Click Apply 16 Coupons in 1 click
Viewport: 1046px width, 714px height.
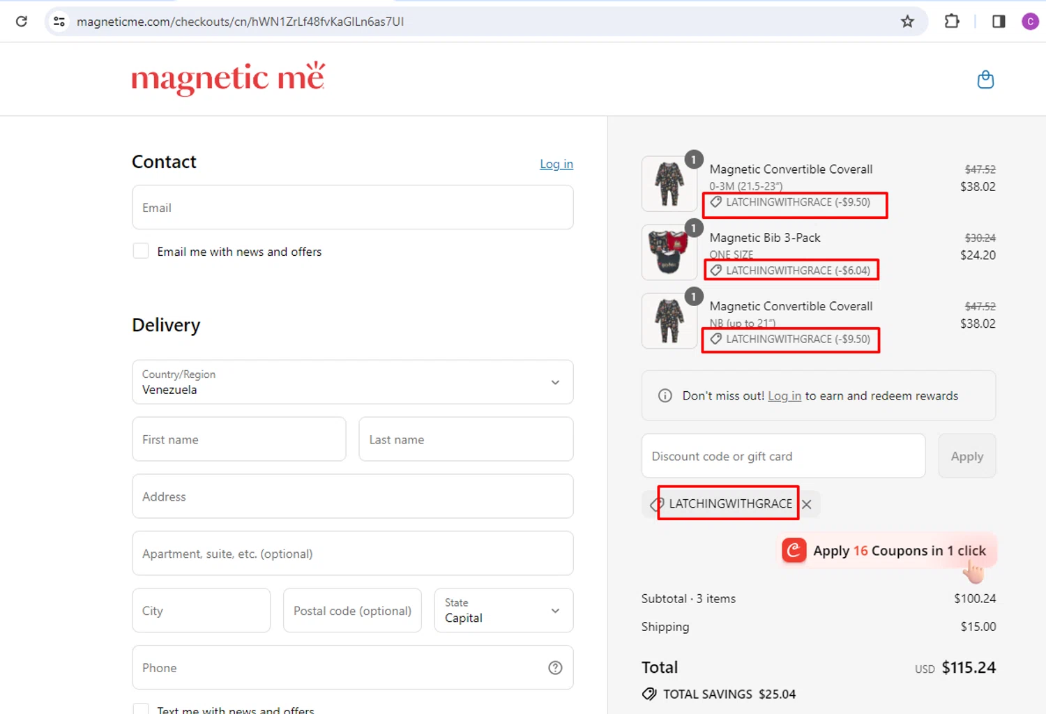coord(886,551)
